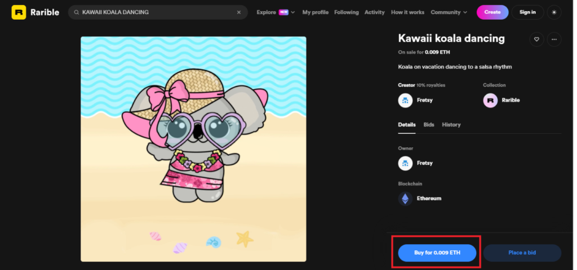Switch to the Bids tab

(429, 125)
